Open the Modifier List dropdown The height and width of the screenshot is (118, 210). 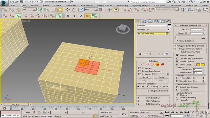(153, 29)
